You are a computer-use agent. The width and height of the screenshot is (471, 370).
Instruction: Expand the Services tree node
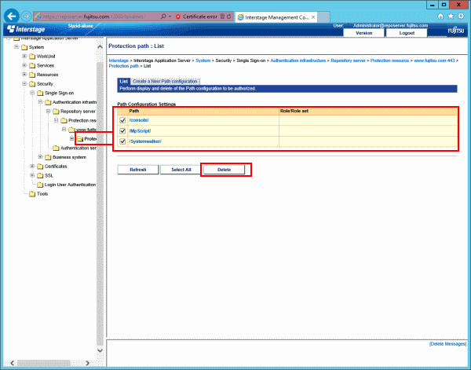pos(24,65)
